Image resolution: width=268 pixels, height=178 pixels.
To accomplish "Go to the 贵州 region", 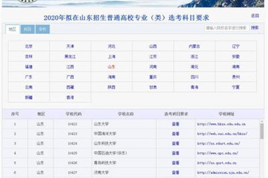I will 236,77.
